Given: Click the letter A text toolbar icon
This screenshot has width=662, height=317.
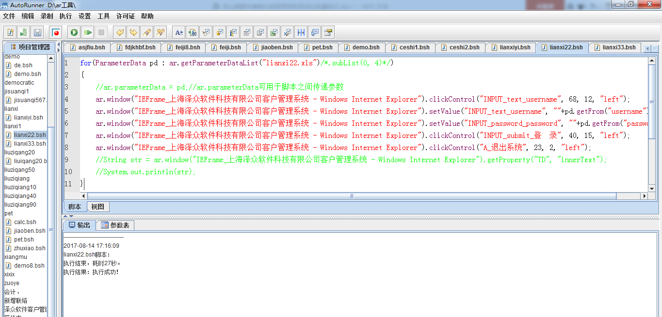Looking at the screenshot, I should click(179, 32).
